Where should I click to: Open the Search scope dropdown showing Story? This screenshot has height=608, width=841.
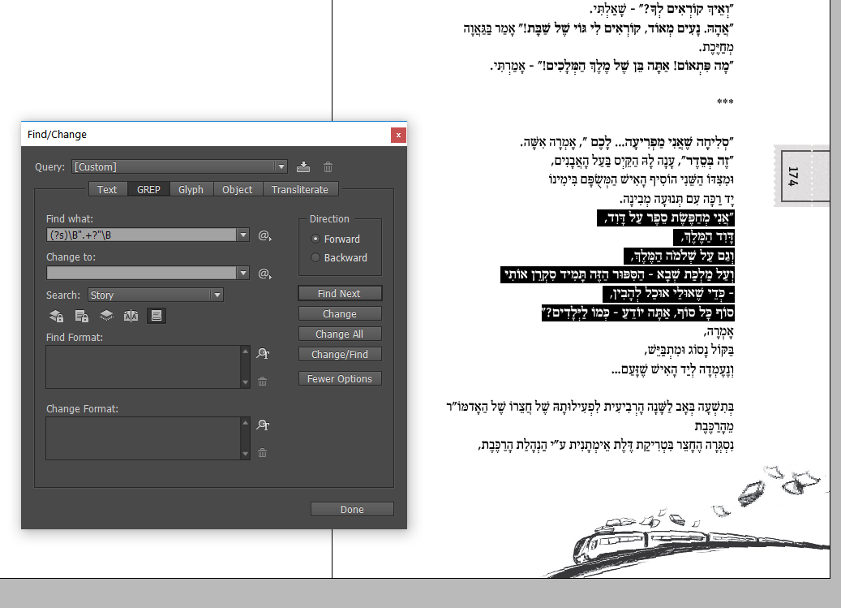click(x=156, y=295)
